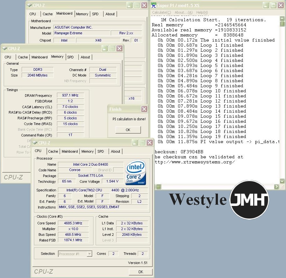This screenshot has height=278, width=286.
Task: Close the Super PI window
Action: (281, 5)
